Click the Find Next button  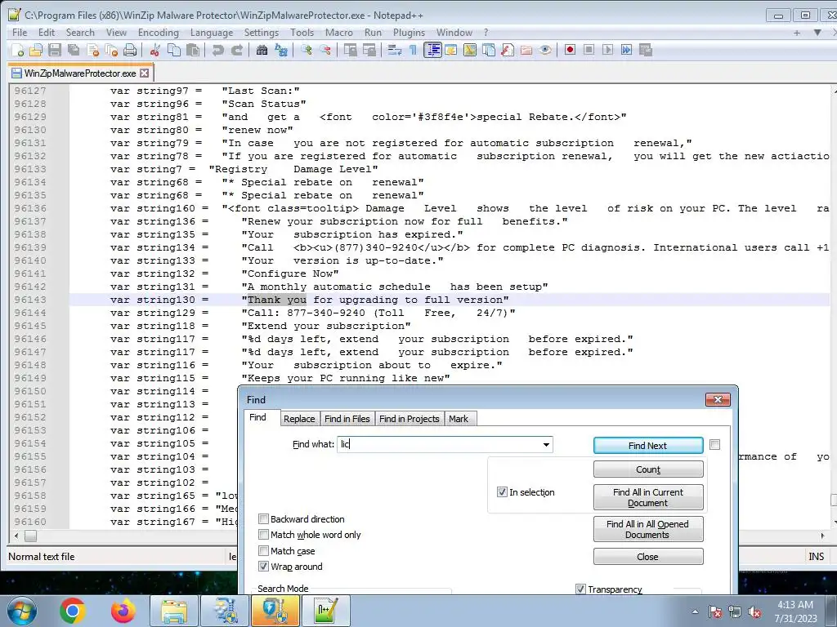(x=648, y=446)
